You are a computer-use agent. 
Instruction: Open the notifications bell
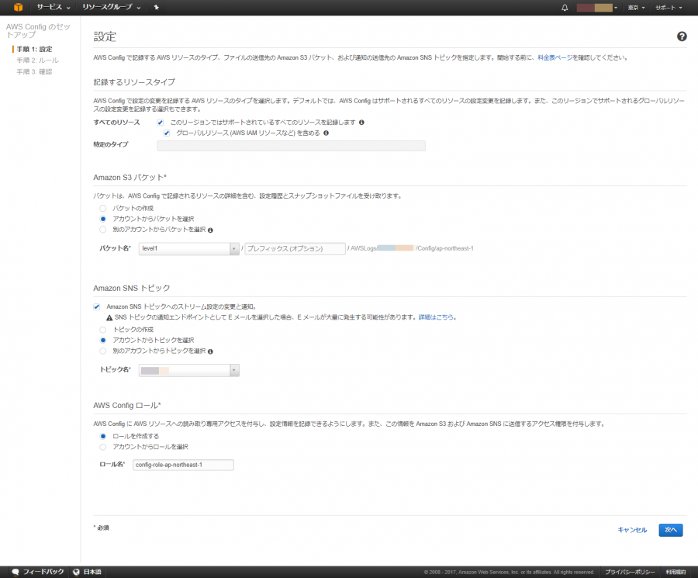tap(565, 8)
